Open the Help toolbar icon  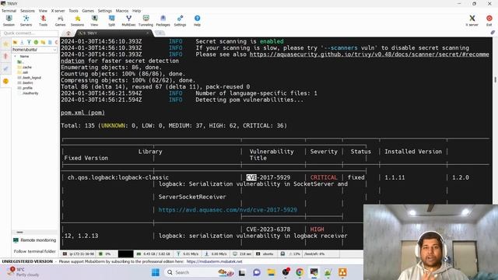(x=197, y=21)
